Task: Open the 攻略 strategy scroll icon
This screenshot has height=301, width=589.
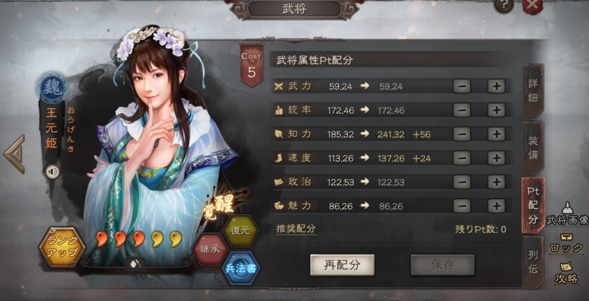Action: pyautogui.click(x=567, y=272)
